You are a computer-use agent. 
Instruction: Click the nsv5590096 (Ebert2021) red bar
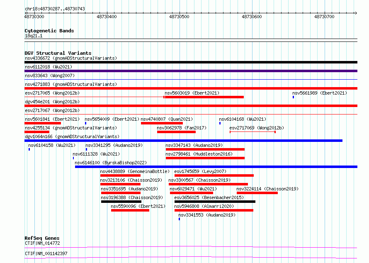tap(130, 210)
